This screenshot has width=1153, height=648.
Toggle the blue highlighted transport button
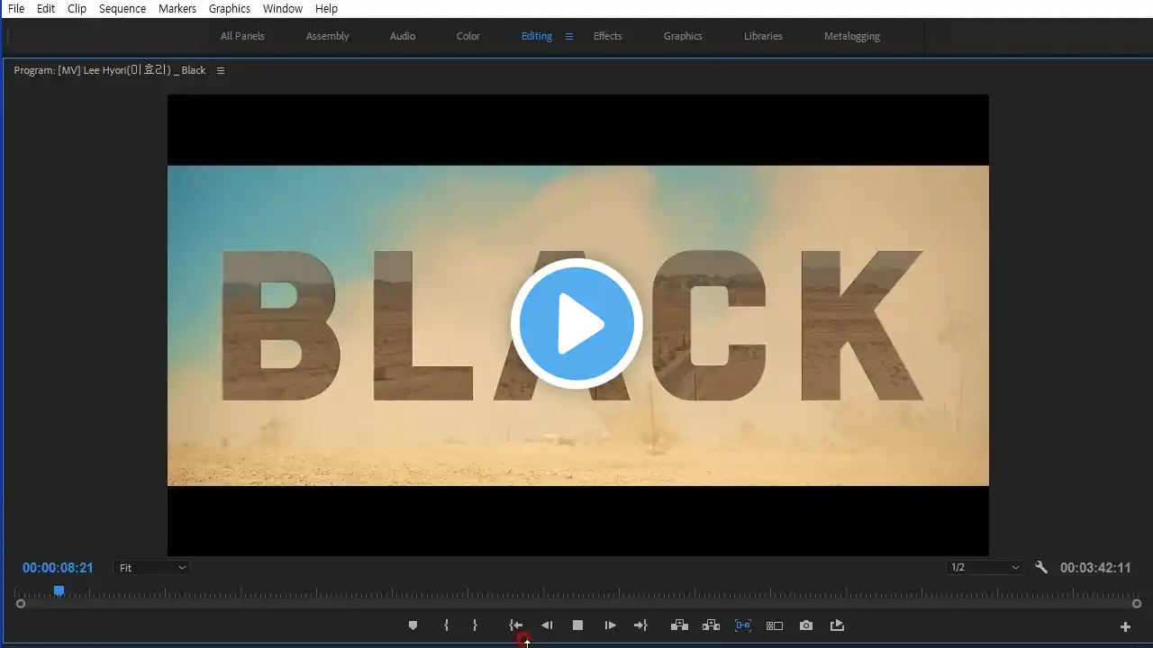click(743, 625)
